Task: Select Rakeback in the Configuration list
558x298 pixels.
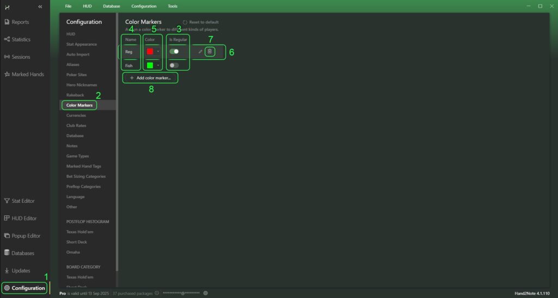Action: click(75, 95)
